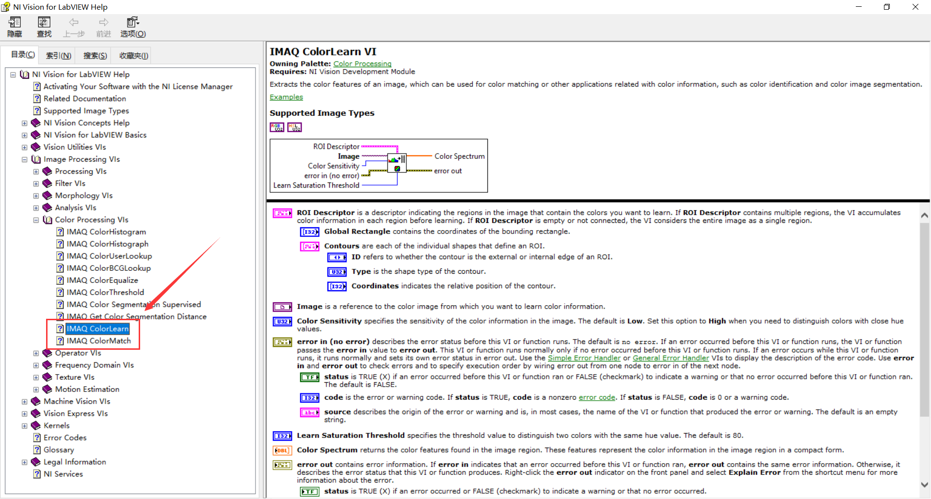Viewport: 931px width, 499px height.
Task: Expand the Machine Vision VIs node
Action: point(25,402)
